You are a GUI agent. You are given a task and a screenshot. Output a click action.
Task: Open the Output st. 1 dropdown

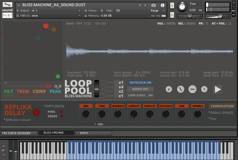coord(48,10)
